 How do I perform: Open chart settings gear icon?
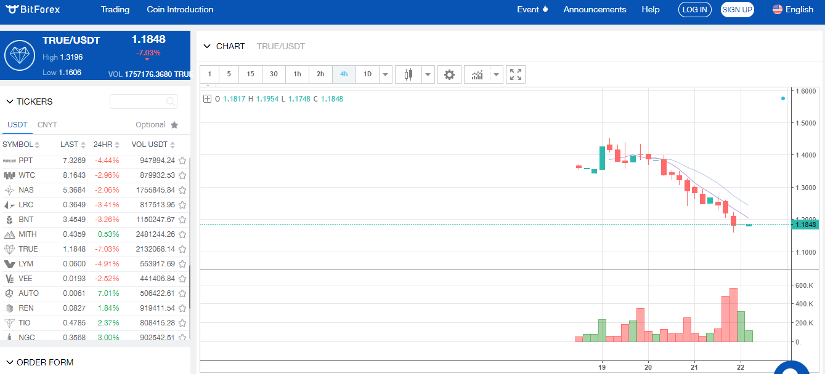pyautogui.click(x=449, y=74)
